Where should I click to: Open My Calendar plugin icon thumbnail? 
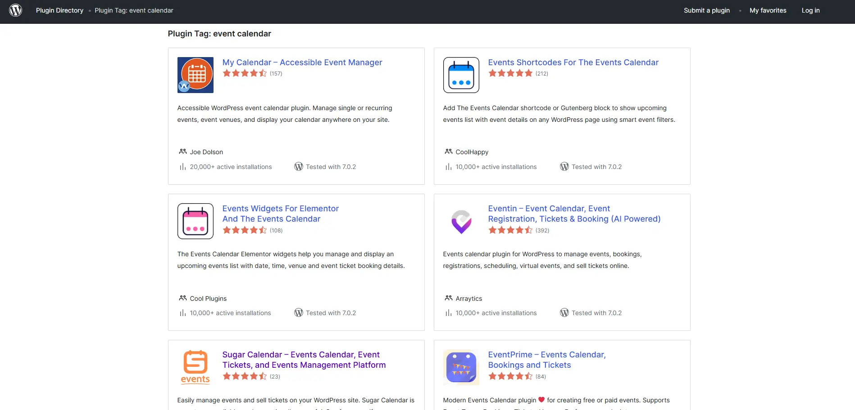(196, 75)
